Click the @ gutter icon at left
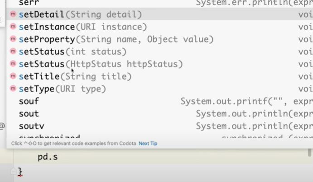Viewport: 313px width, 182px height. point(2,126)
